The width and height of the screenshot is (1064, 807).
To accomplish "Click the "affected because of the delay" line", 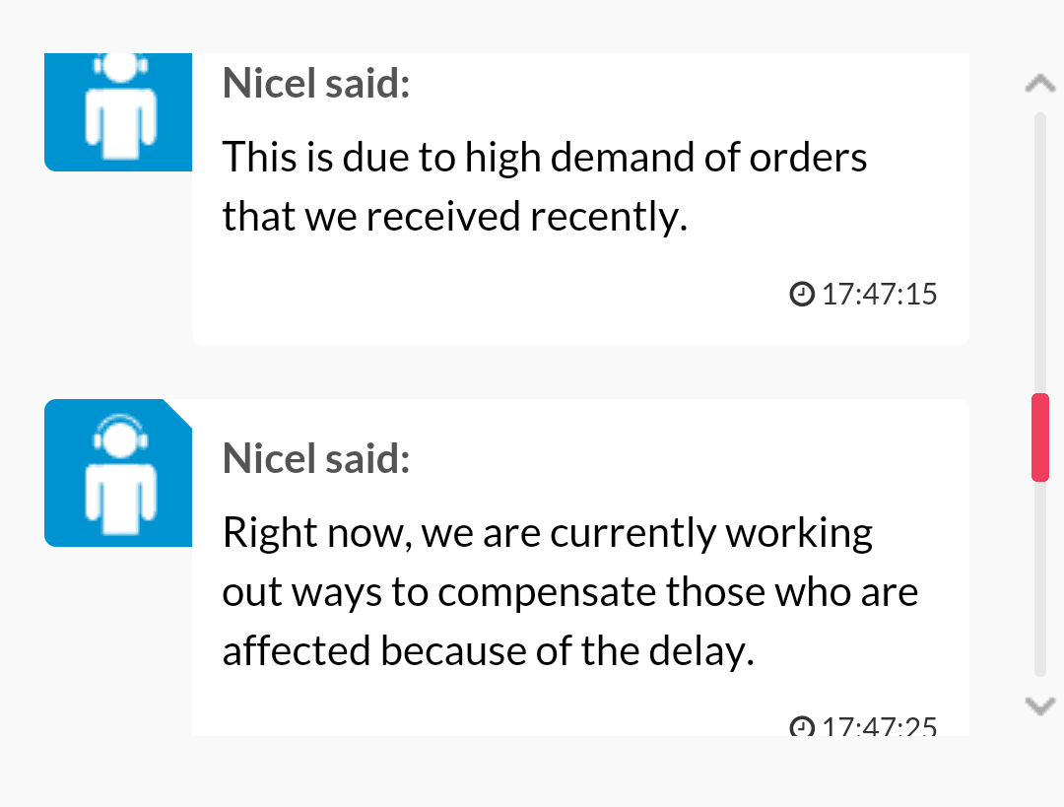I will [x=488, y=651].
